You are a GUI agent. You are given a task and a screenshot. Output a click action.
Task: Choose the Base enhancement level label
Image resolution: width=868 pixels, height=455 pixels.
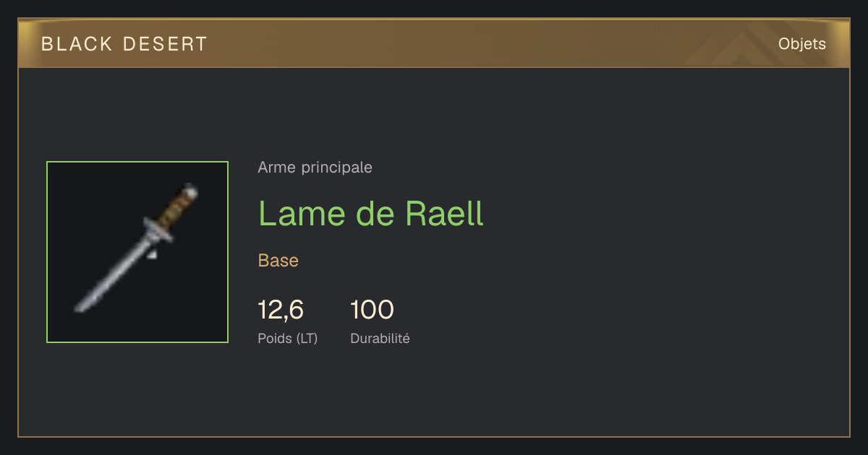pos(278,261)
